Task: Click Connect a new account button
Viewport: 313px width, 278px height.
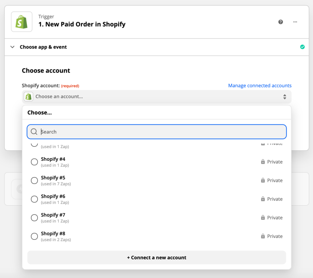Action: [x=156, y=258]
